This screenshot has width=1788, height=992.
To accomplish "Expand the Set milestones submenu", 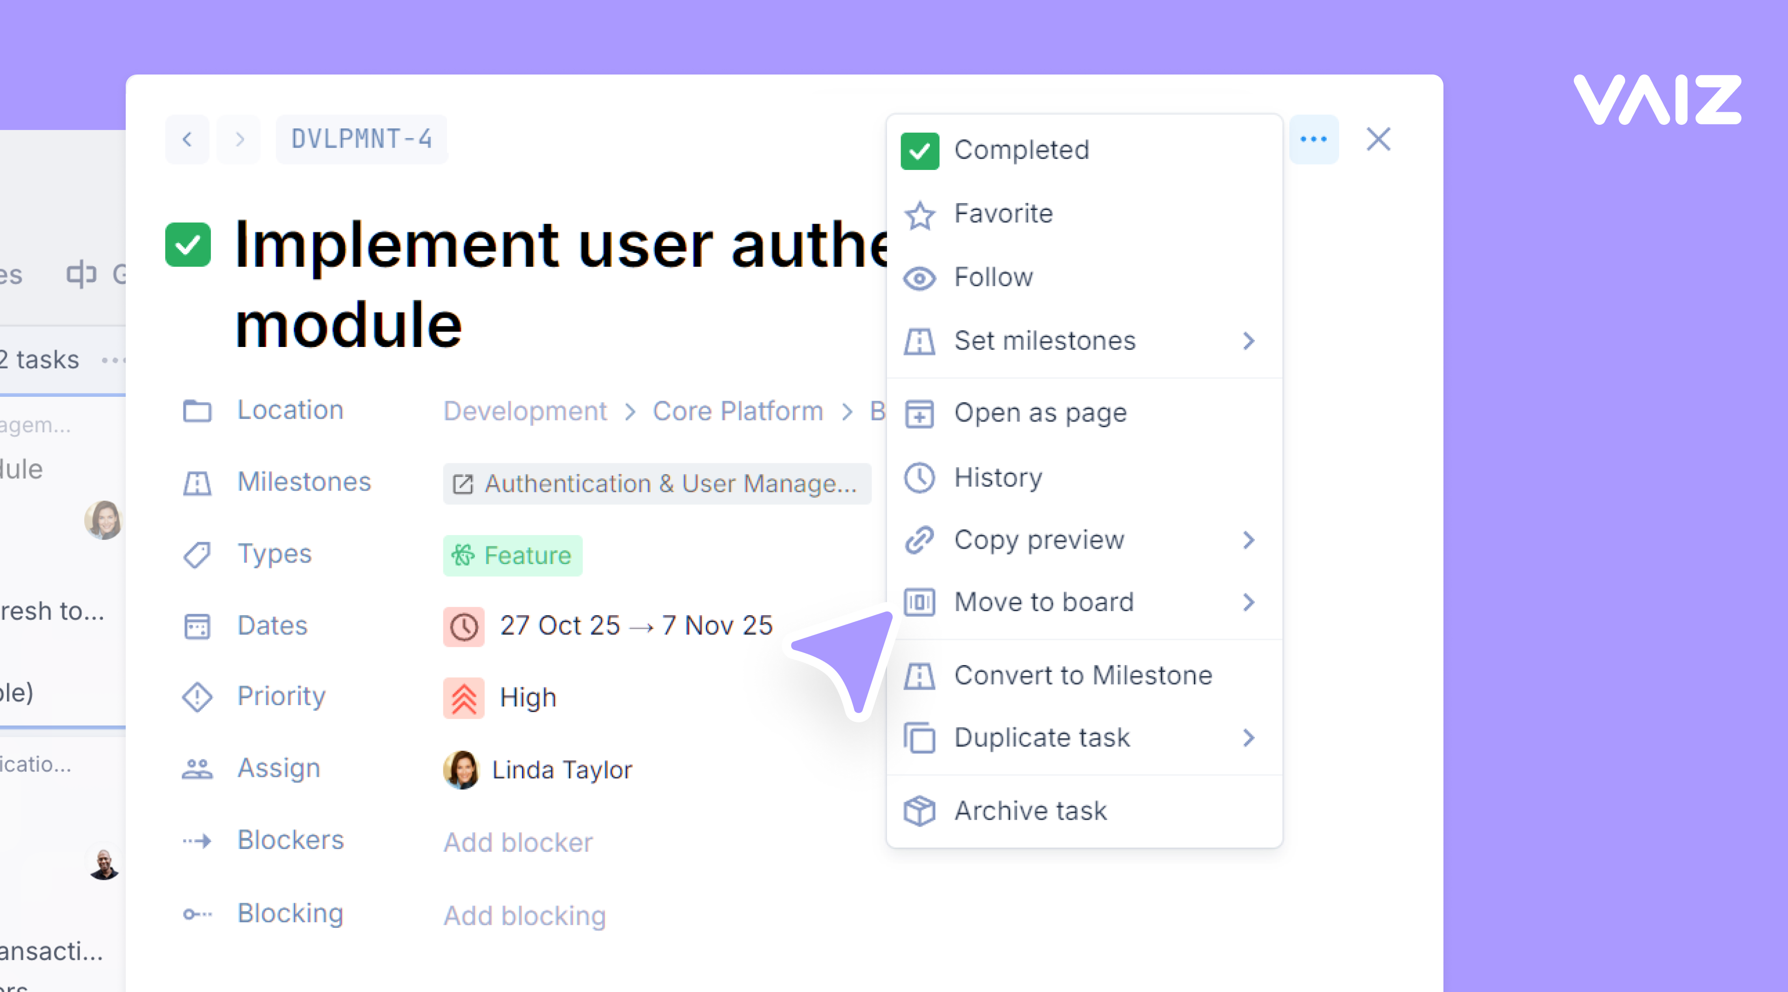I will tap(1248, 341).
